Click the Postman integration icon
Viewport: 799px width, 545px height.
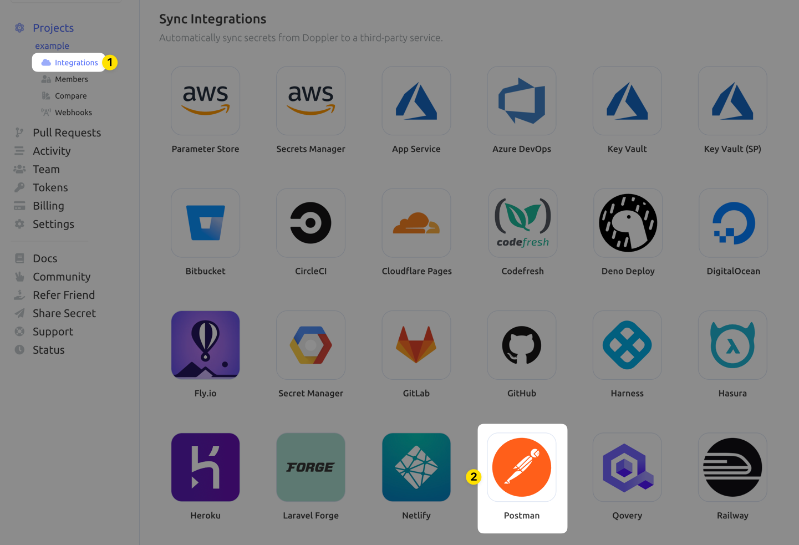pyautogui.click(x=522, y=467)
